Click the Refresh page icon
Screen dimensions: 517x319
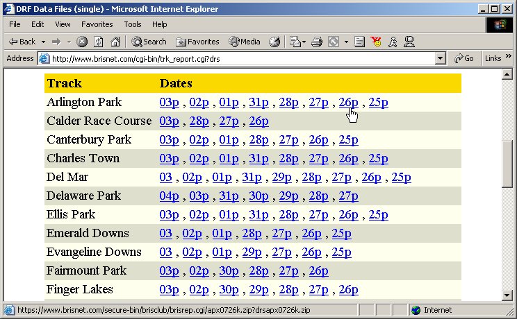[x=98, y=42]
